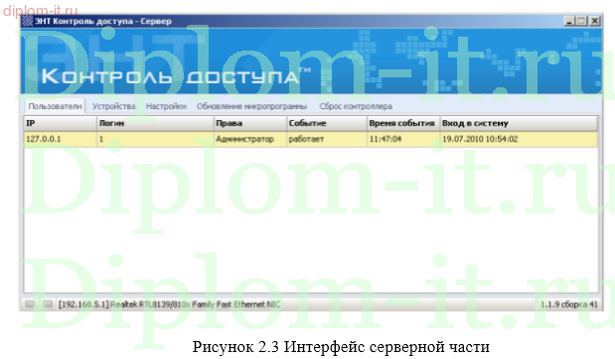Select the 127.0.0.1 IP cell
This screenshot has width=615, height=359.
pos(60,139)
